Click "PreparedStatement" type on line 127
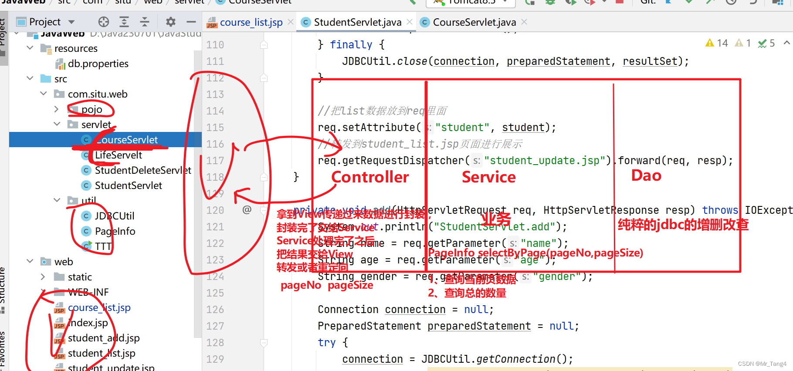Screen dimensions: 793x371 pyautogui.click(x=369, y=326)
